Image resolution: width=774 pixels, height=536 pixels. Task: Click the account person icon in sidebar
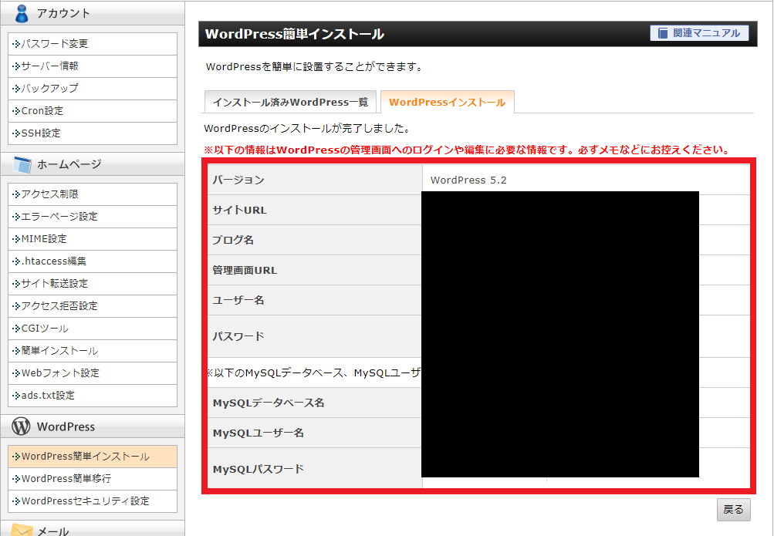tap(22, 12)
